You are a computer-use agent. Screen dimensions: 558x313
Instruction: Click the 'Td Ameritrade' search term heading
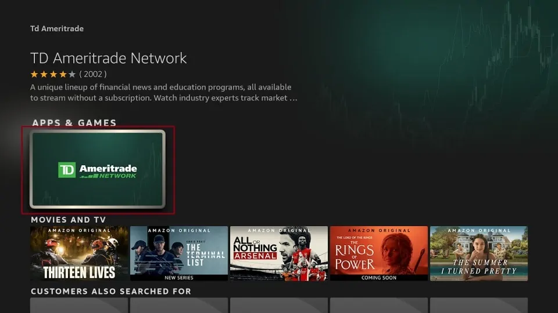pos(57,29)
